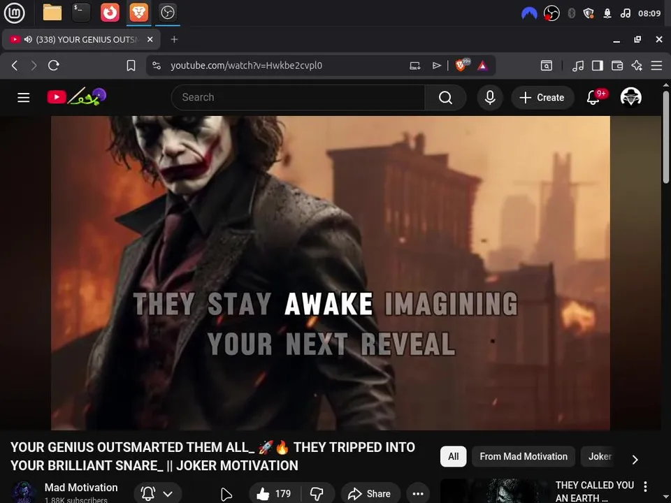
Task: Click the install app icon in address bar
Action: point(414,66)
